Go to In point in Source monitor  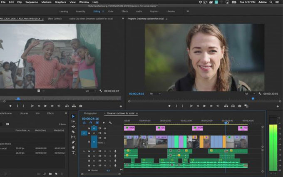32,106
